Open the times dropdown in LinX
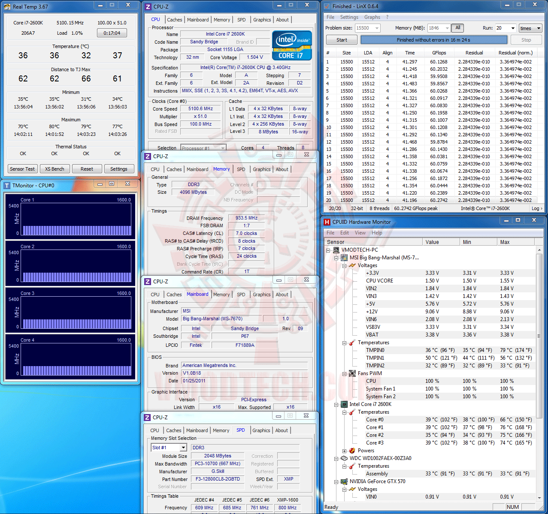 [530, 28]
